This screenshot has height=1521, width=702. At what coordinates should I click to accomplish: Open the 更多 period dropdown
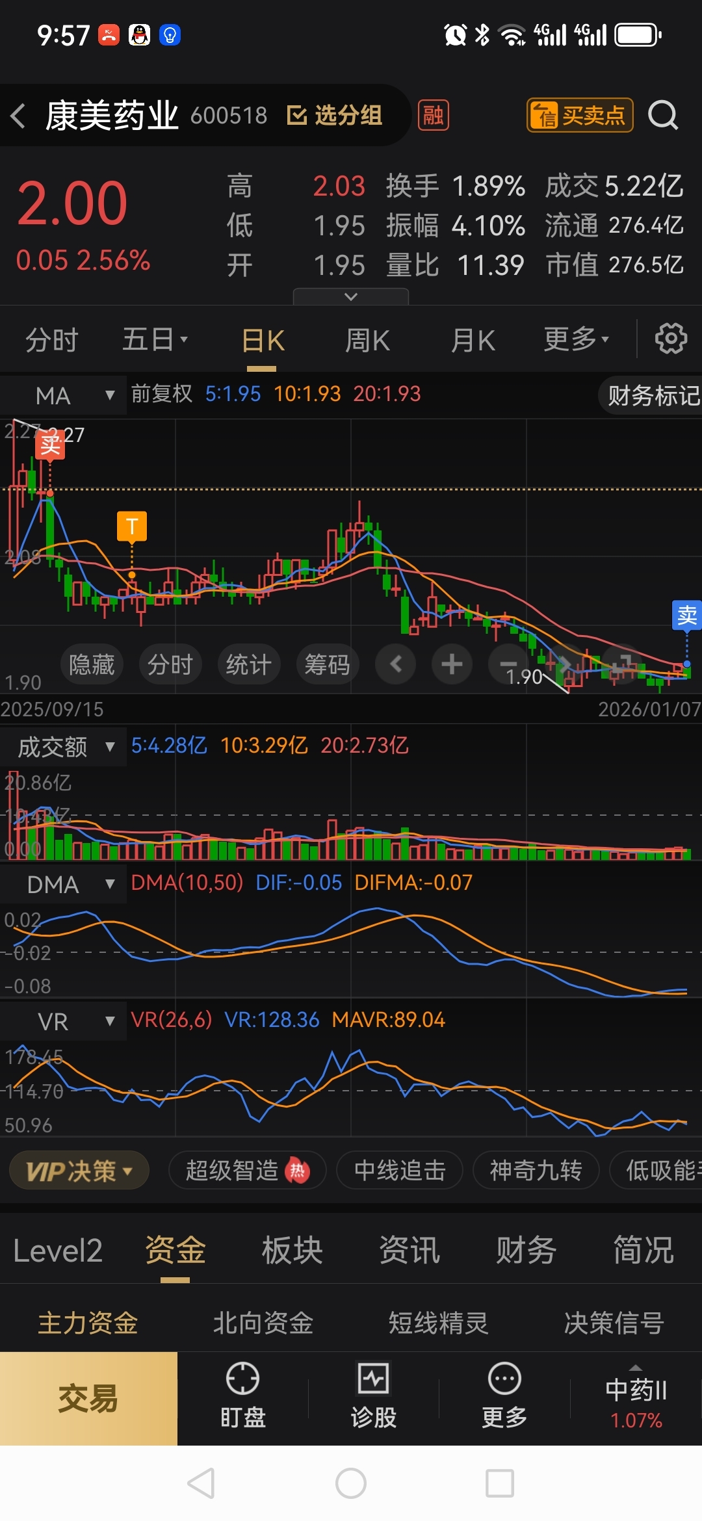pyautogui.click(x=577, y=339)
